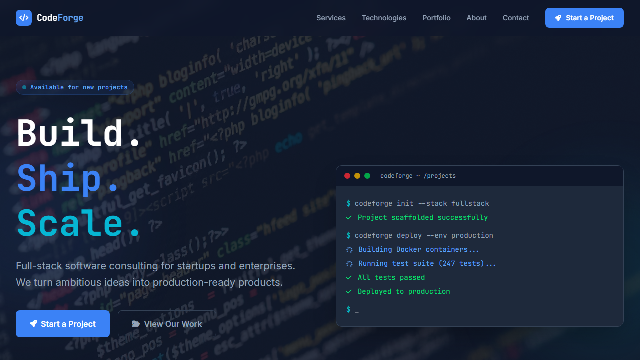Click the Full-stack software consulting tagline
The height and width of the screenshot is (360, 640).
(155, 274)
